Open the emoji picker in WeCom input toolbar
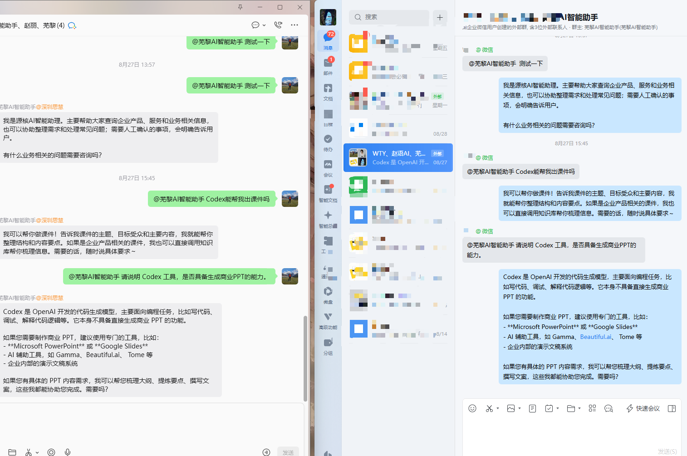The image size is (687, 456). coord(472,408)
